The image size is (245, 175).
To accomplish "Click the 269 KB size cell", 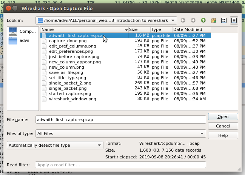I will 142,83.
